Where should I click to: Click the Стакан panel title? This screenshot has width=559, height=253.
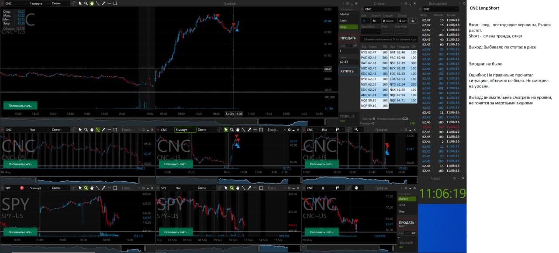click(x=380, y=3)
